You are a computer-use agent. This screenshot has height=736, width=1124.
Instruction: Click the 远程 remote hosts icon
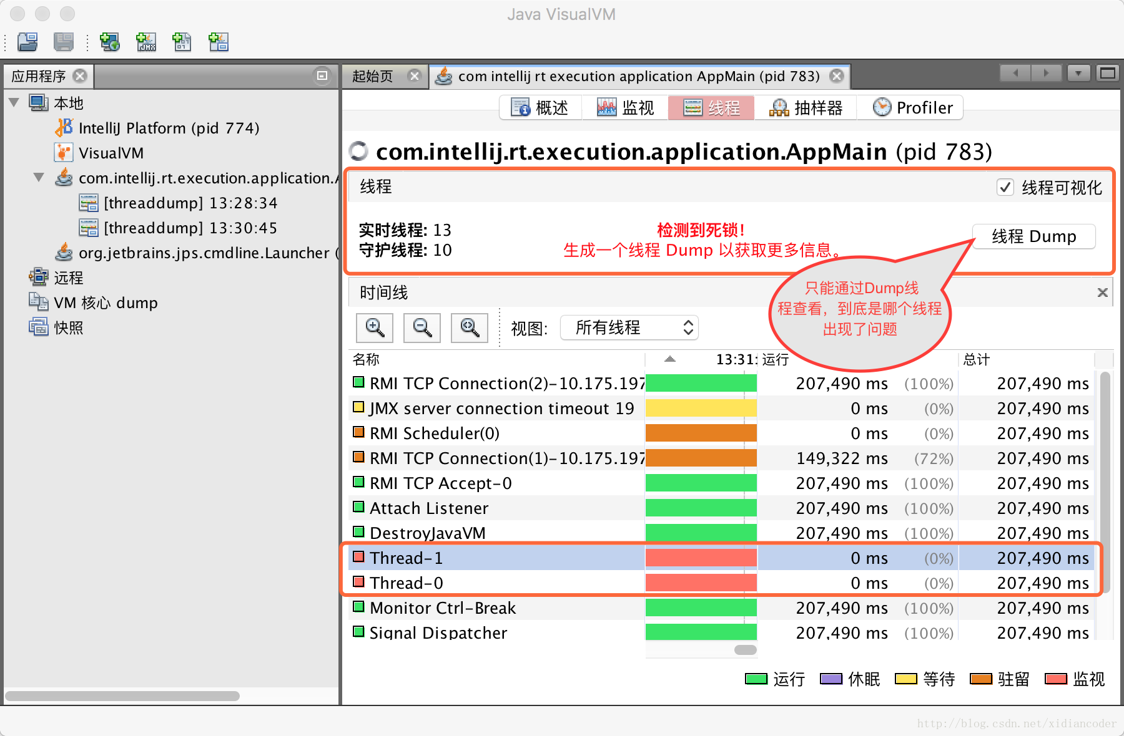pos(39,277)
